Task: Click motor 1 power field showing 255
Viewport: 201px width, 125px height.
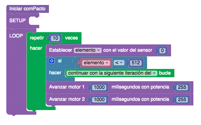Action: pyautogui.click(x=182, y=87)
